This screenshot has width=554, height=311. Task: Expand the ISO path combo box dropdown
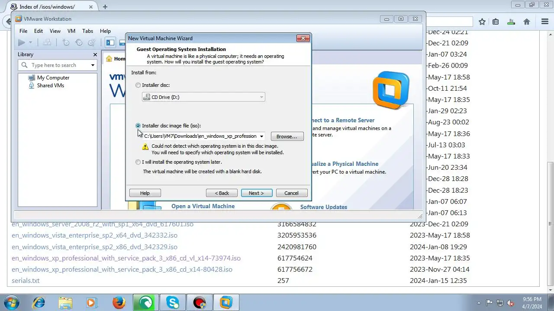(x=261, y=136)
